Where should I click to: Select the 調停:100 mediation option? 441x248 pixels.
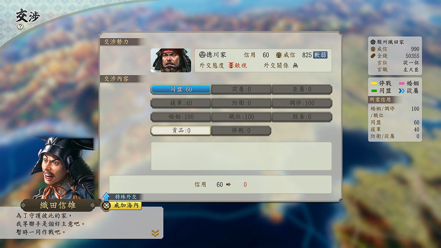click(x=302, y=103)
